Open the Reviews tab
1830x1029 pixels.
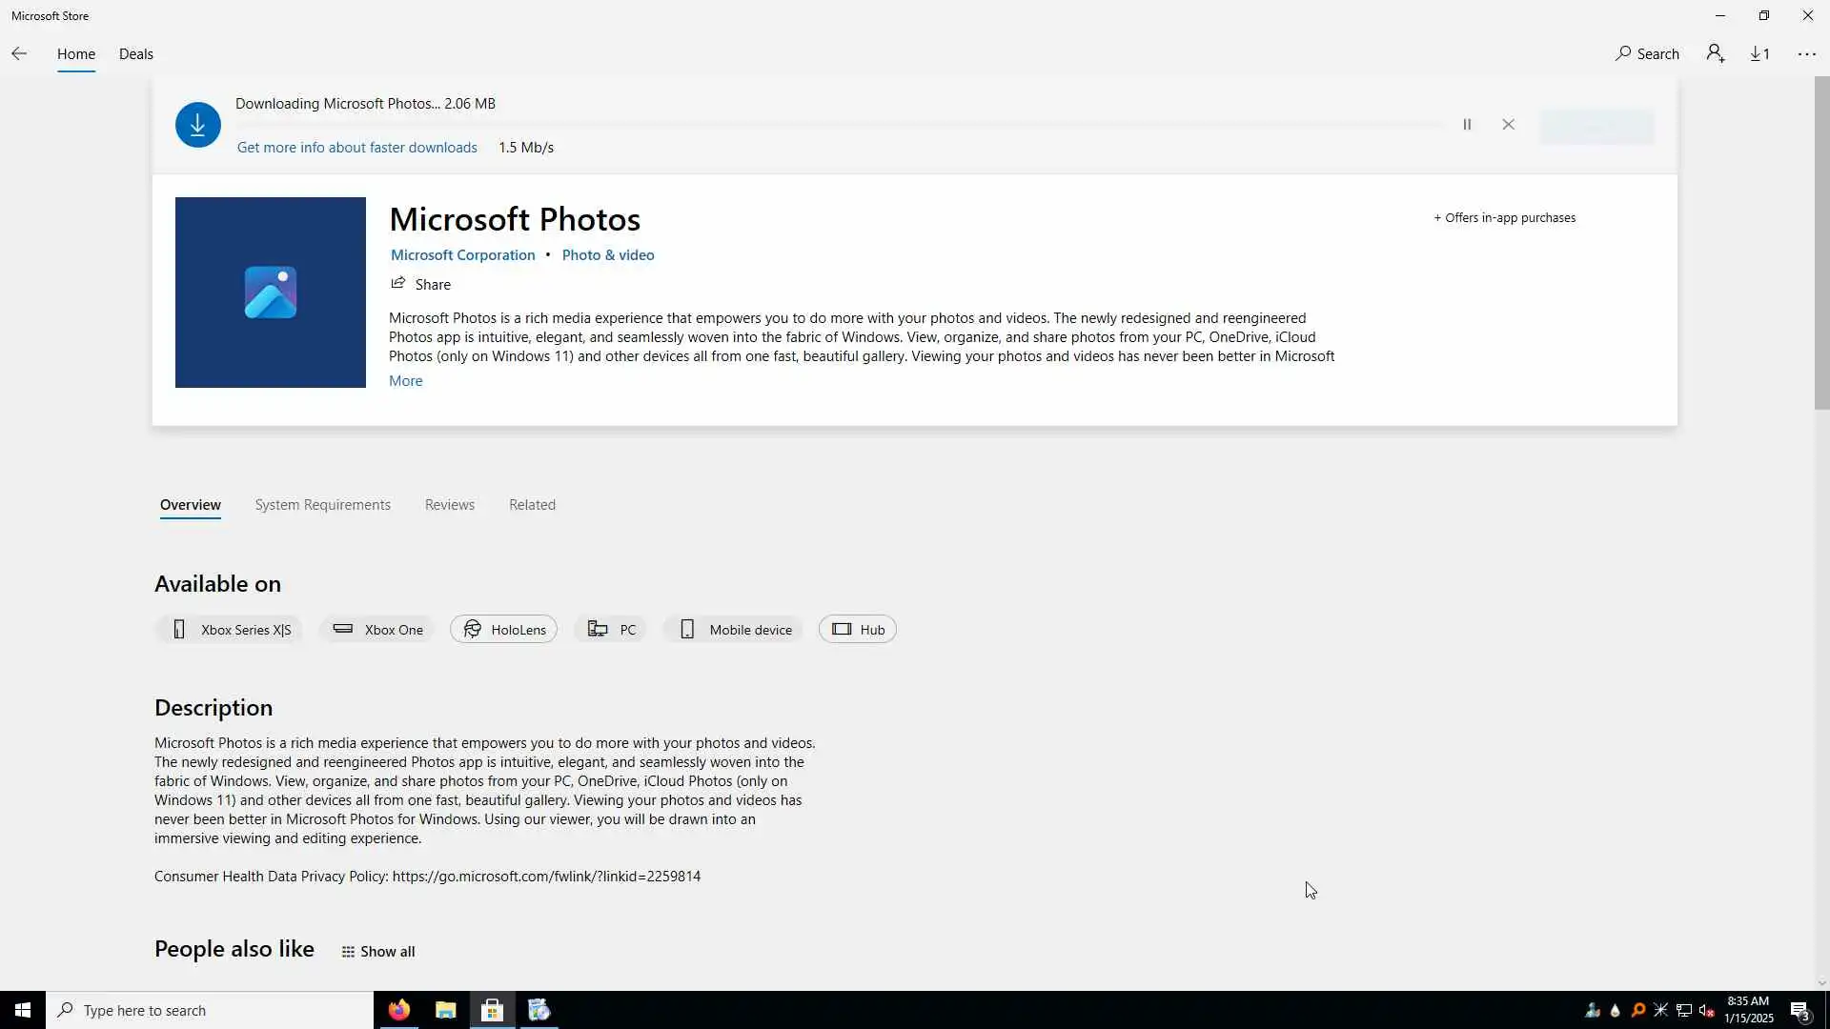coord(449,505)
